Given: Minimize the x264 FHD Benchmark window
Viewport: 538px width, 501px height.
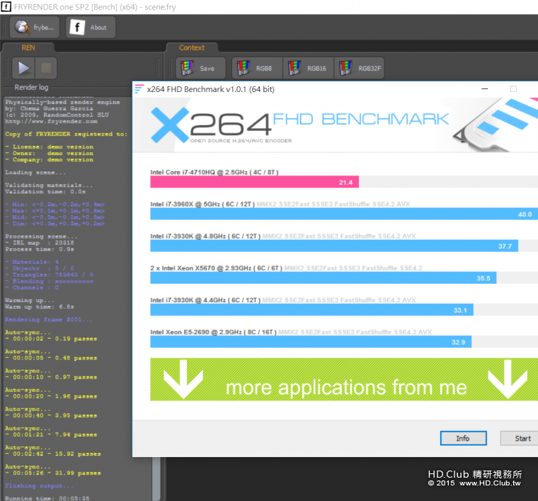Looking at the screenshot, I should pos(485,89).
